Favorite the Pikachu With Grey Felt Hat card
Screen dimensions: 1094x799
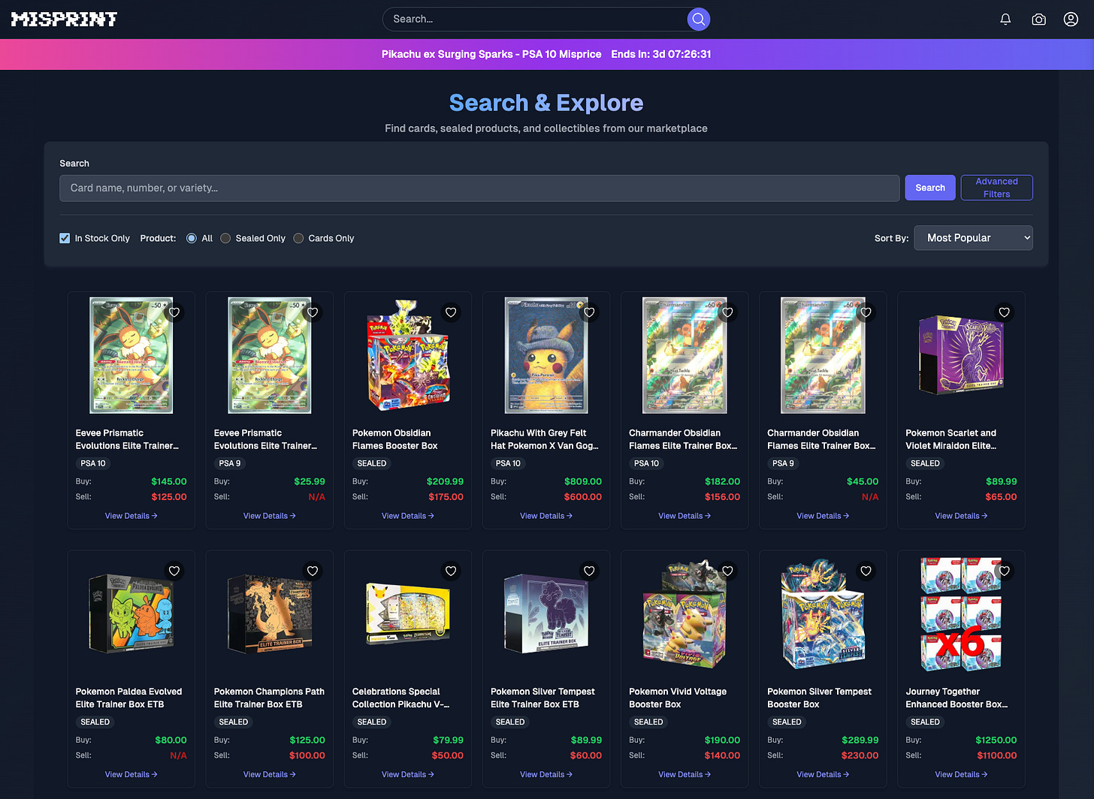click(x=589, y=312)
